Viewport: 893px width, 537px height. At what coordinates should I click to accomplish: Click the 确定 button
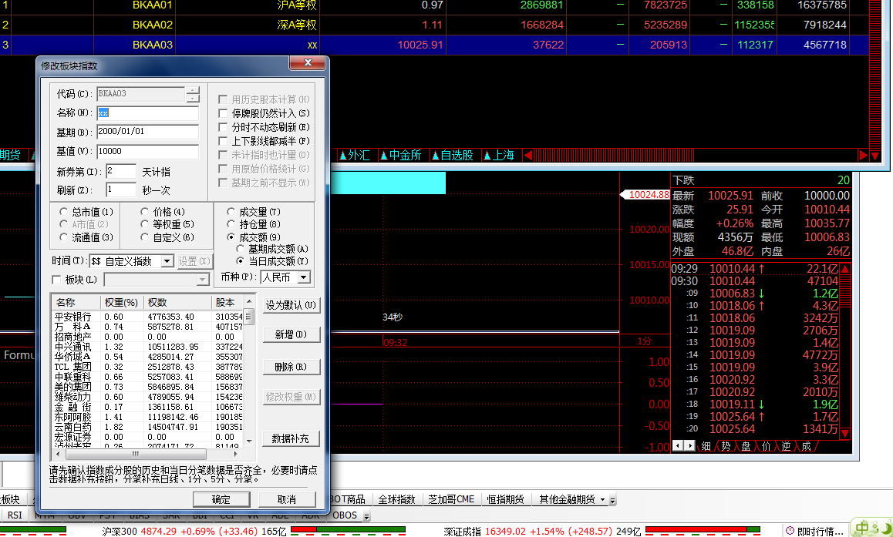click(221, 499)
